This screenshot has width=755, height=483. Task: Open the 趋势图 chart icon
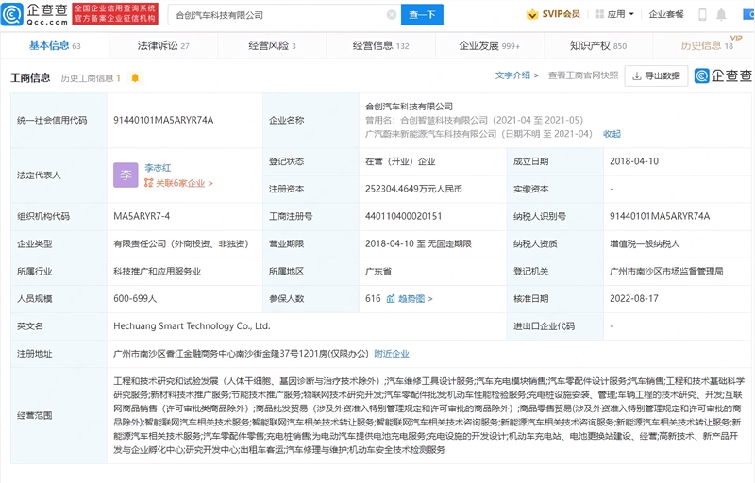391,299
